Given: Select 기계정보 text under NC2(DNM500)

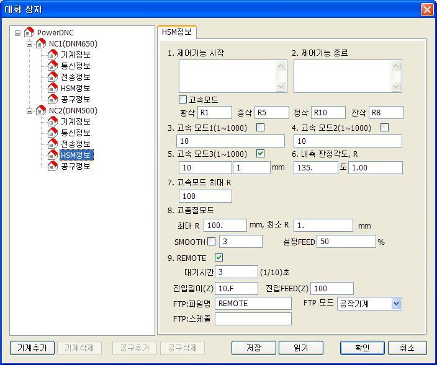Looking at the screenshot, I should tap(76, 121).
